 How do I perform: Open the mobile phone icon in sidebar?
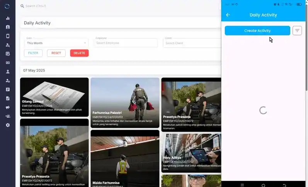click(x=8, y=36)
